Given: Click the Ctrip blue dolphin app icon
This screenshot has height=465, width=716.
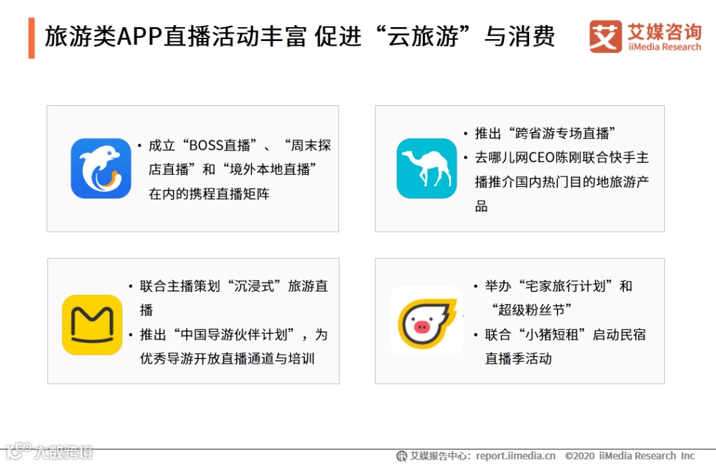Looking at the screenshot, I should tap(101, 168).
